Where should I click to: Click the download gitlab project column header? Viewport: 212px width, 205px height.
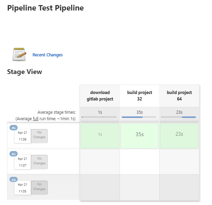(x=100, y=96)
